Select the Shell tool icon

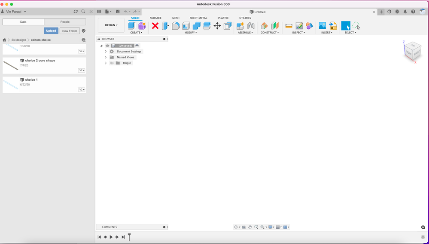click(186, 26)
